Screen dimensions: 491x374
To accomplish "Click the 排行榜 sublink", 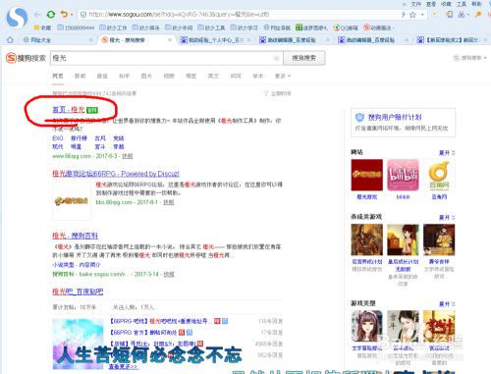I will [79, 138].
